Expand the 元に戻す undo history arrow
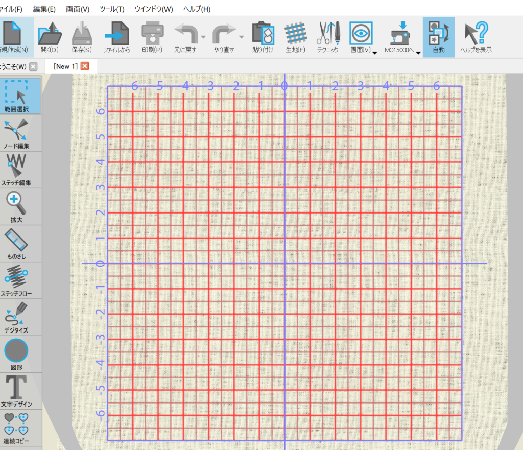The width and height of the screenshot is (523, 450). [x=203, y=38]
